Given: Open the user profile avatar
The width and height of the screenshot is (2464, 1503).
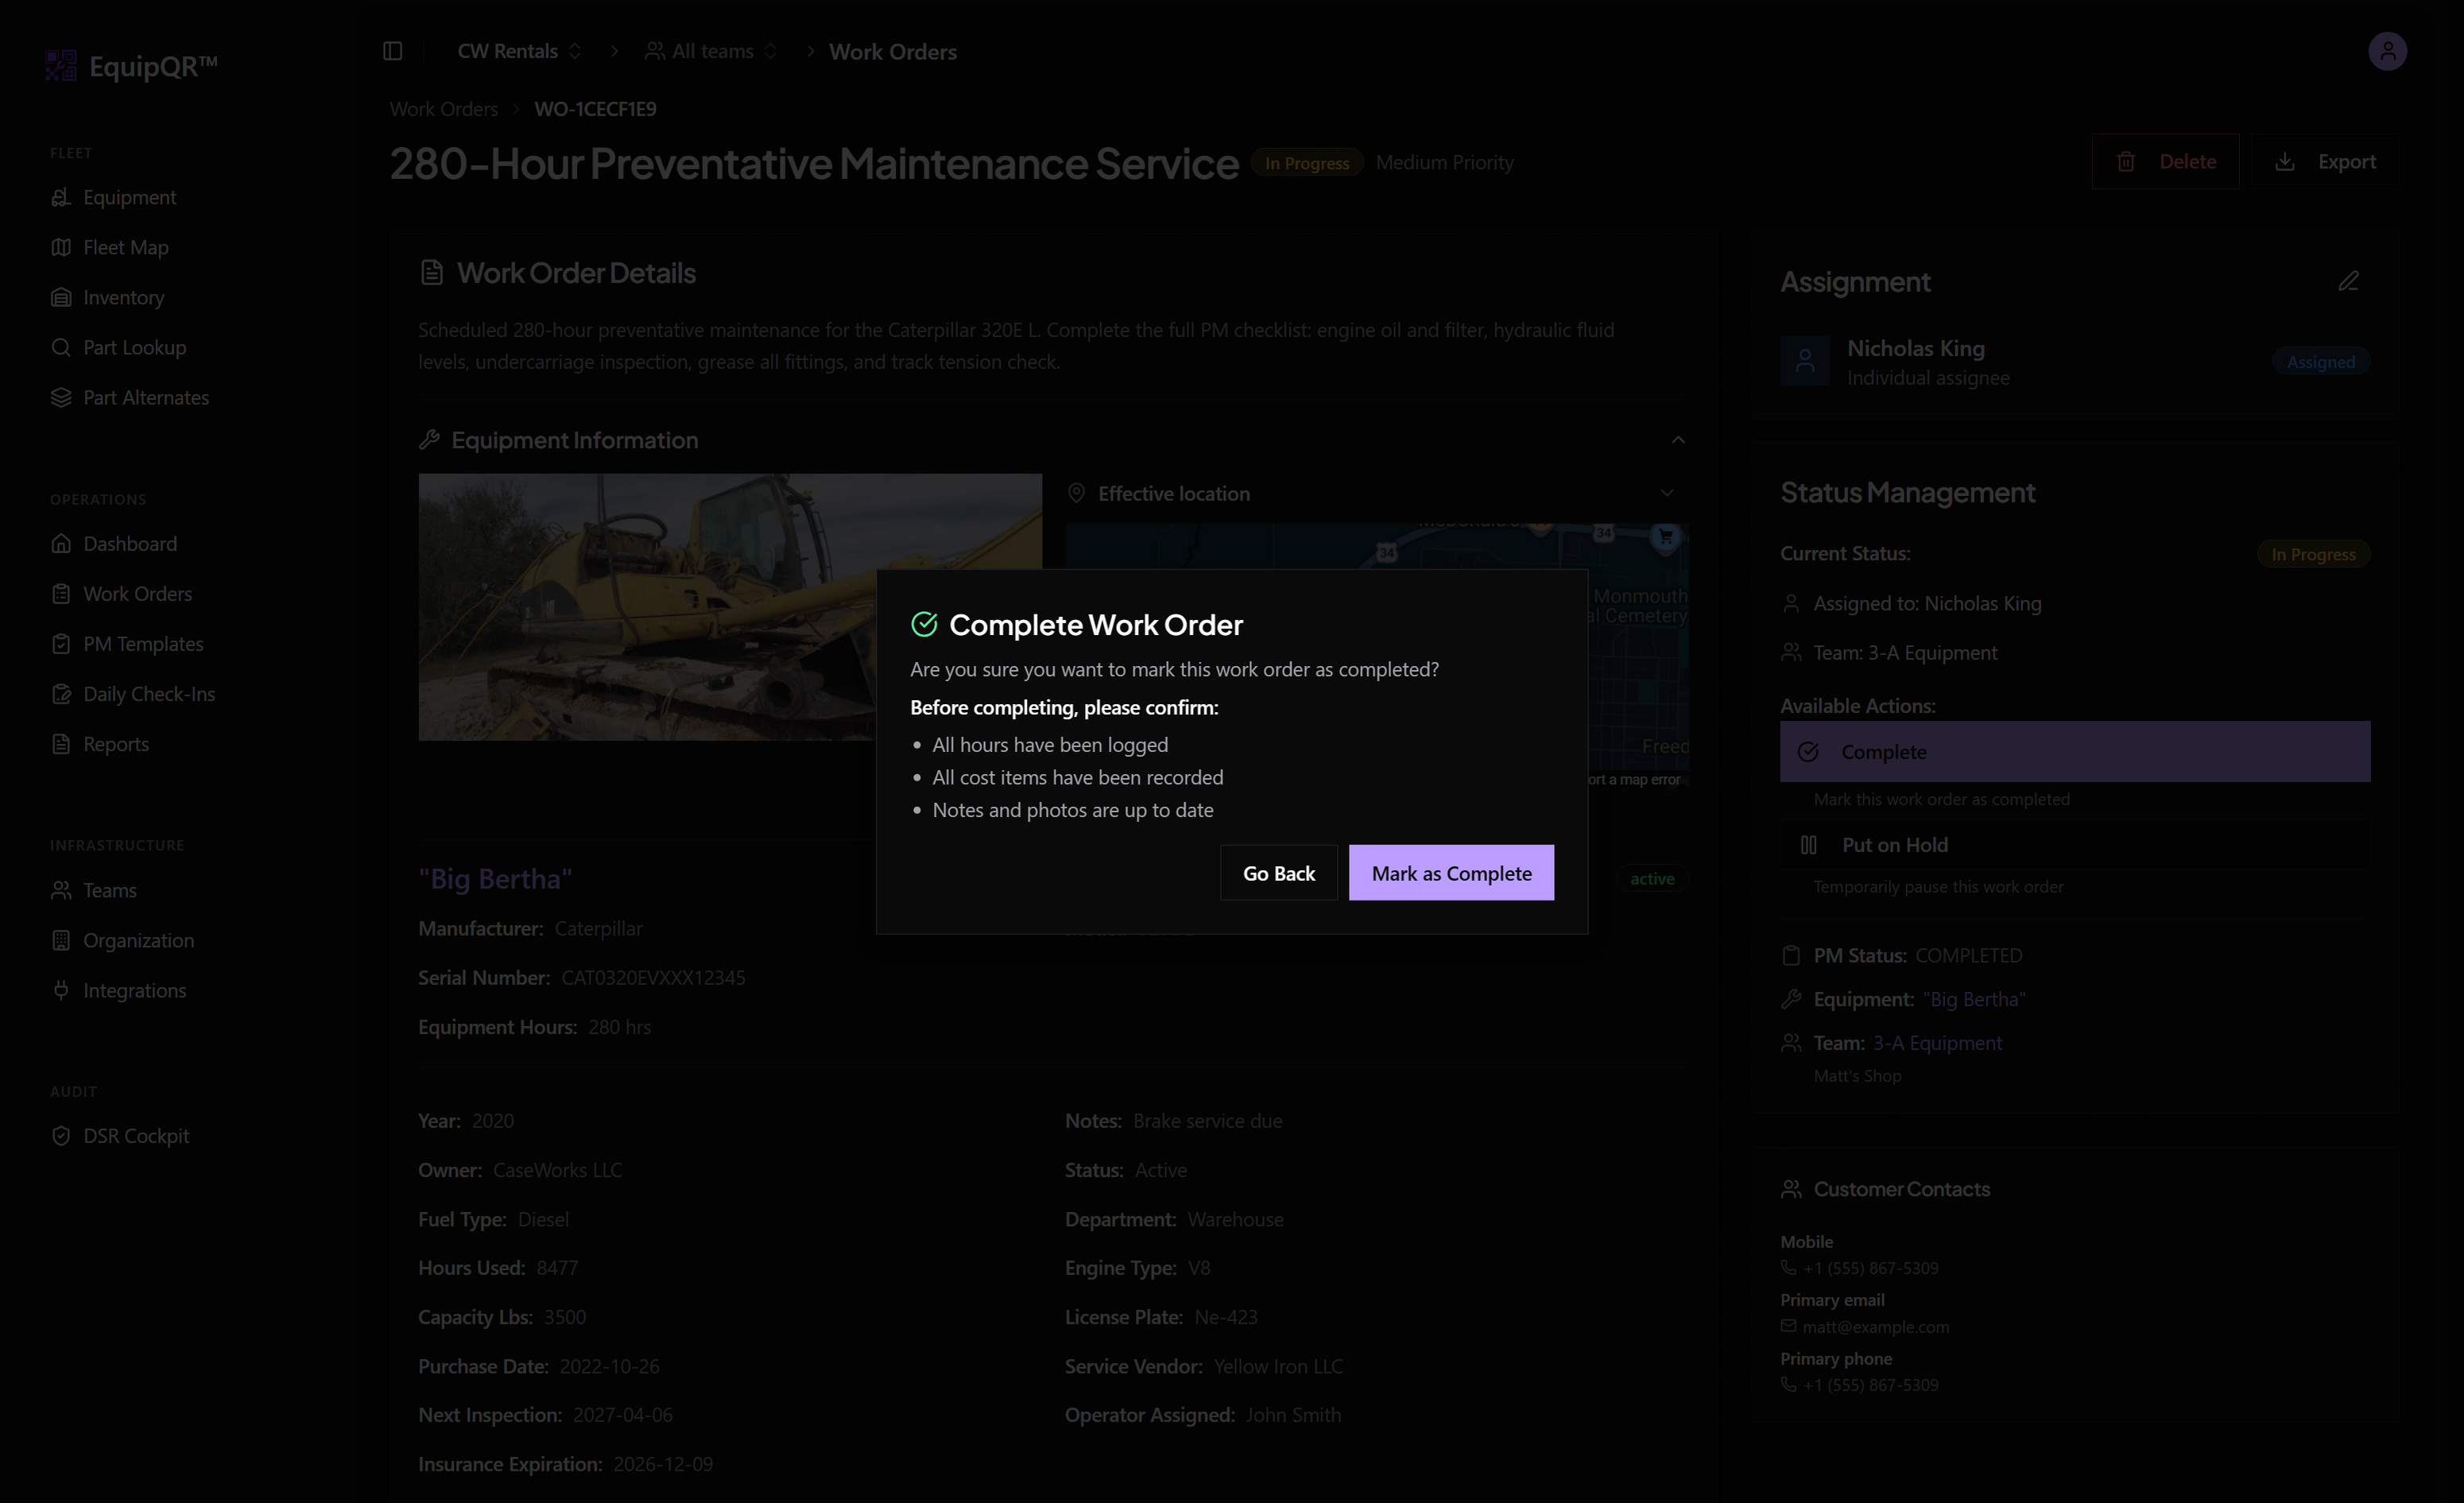Looking at the screenshot, I should [2387, 51].
